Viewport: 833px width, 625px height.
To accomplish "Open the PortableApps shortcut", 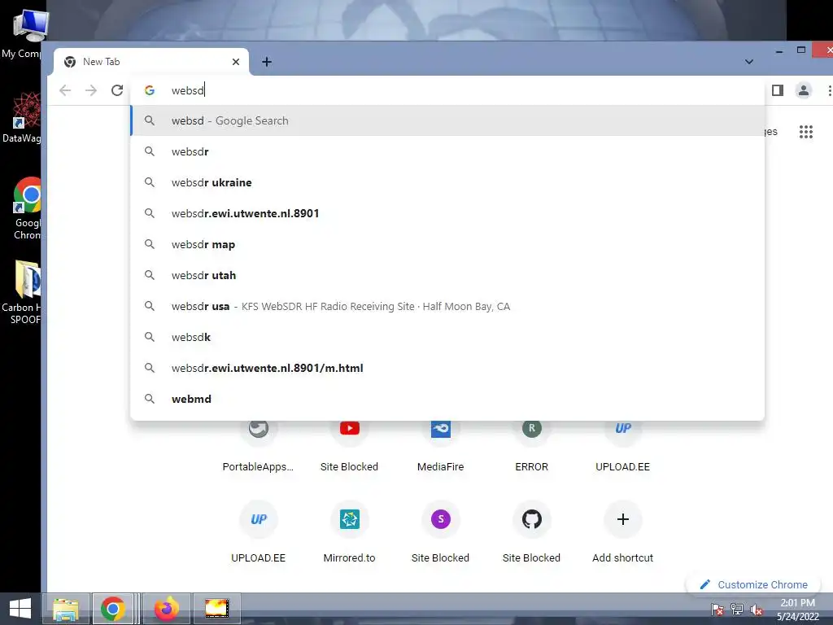I will tap(258, 445).
